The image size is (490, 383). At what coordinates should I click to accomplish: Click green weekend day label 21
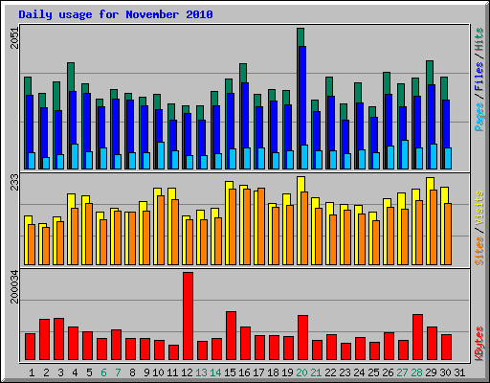(316, 372)
